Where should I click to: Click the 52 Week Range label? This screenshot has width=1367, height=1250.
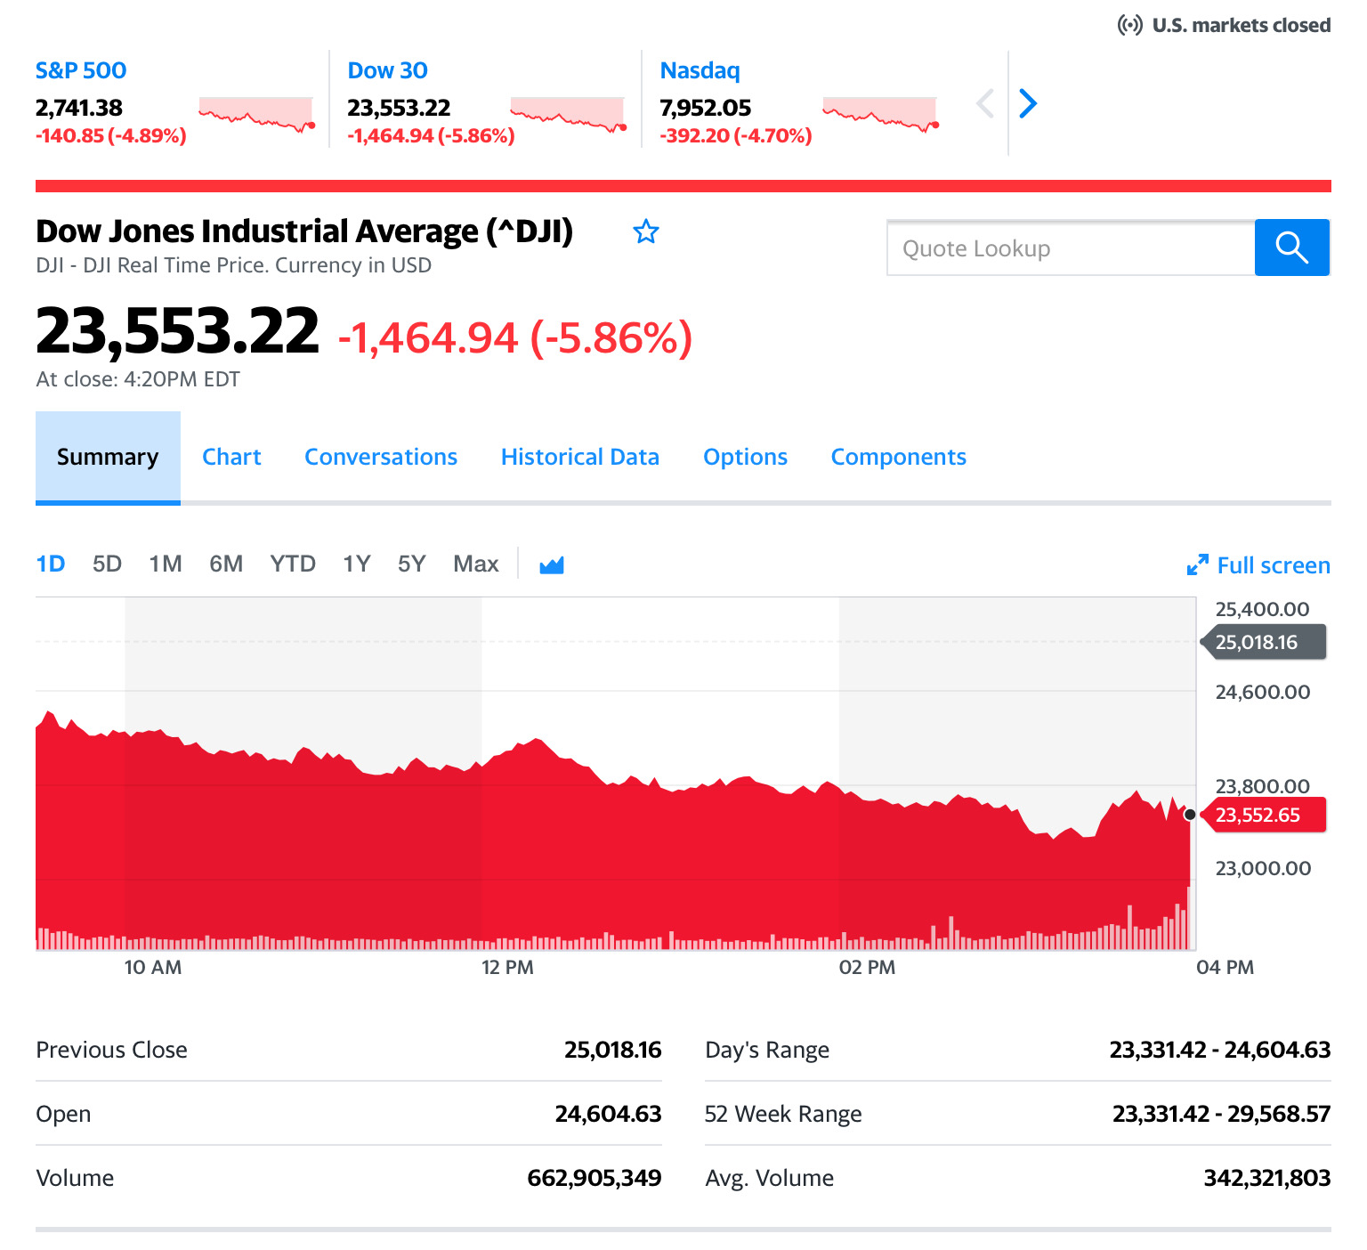point(783,1115)
